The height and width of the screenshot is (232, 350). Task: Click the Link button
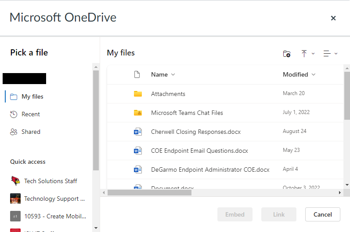[279, 214]
